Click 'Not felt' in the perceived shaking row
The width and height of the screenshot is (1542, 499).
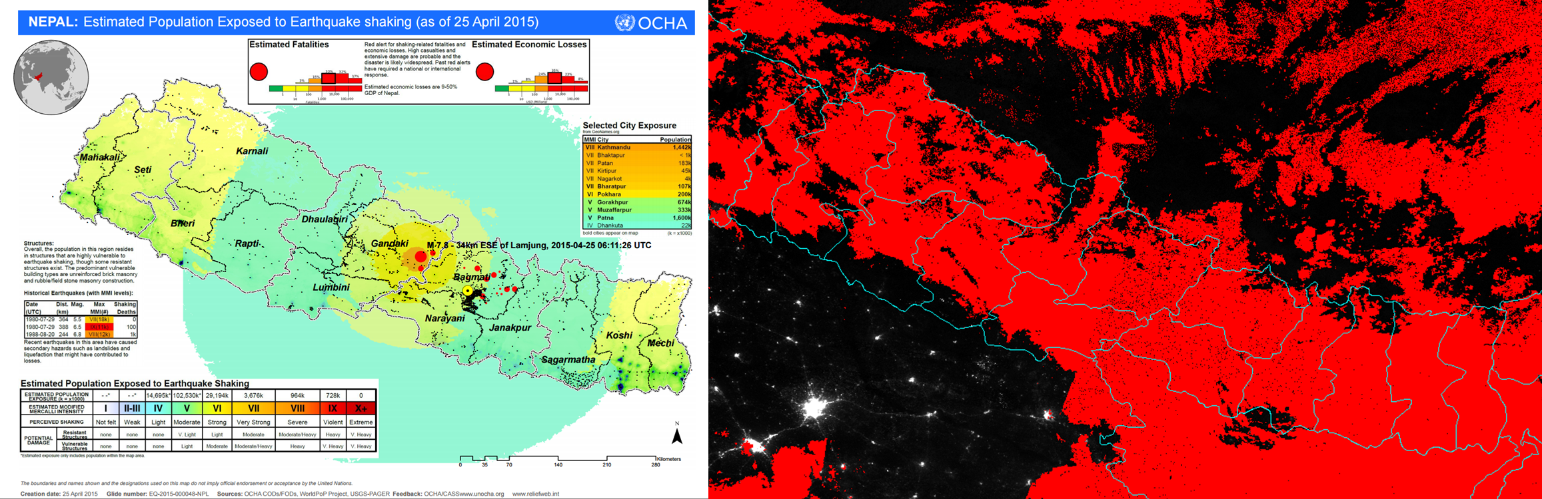(106, 422)
